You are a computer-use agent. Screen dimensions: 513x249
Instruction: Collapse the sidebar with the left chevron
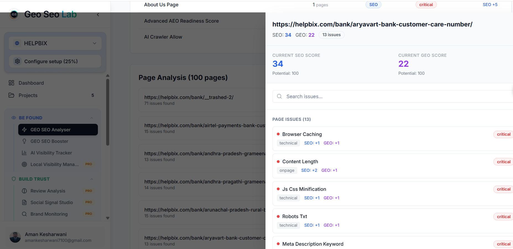tap(98, 15)
